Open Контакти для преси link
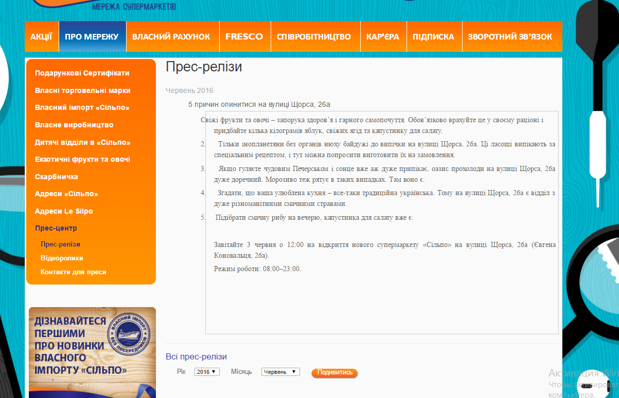The width and height of the screenshot is (619, 398). tap(74, 272)
